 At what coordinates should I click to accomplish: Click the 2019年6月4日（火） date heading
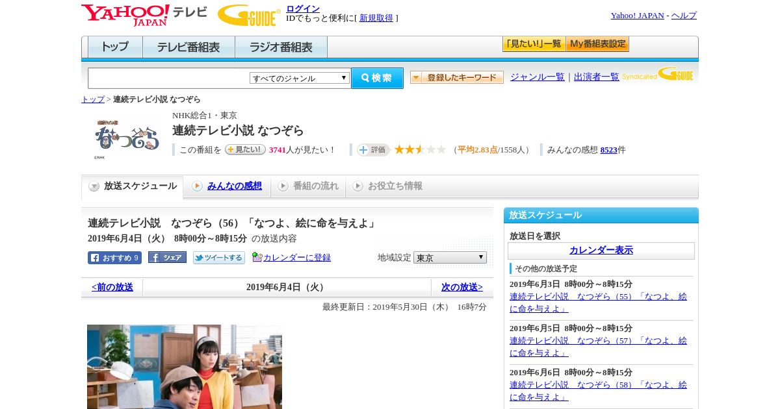[287, 287]
